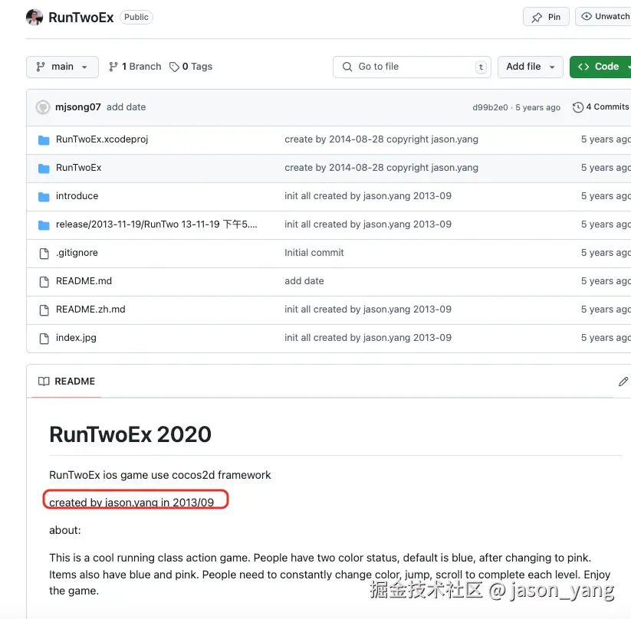Click the 'about:' text in the README
631x619 pixels.
(x=65, y=530)
